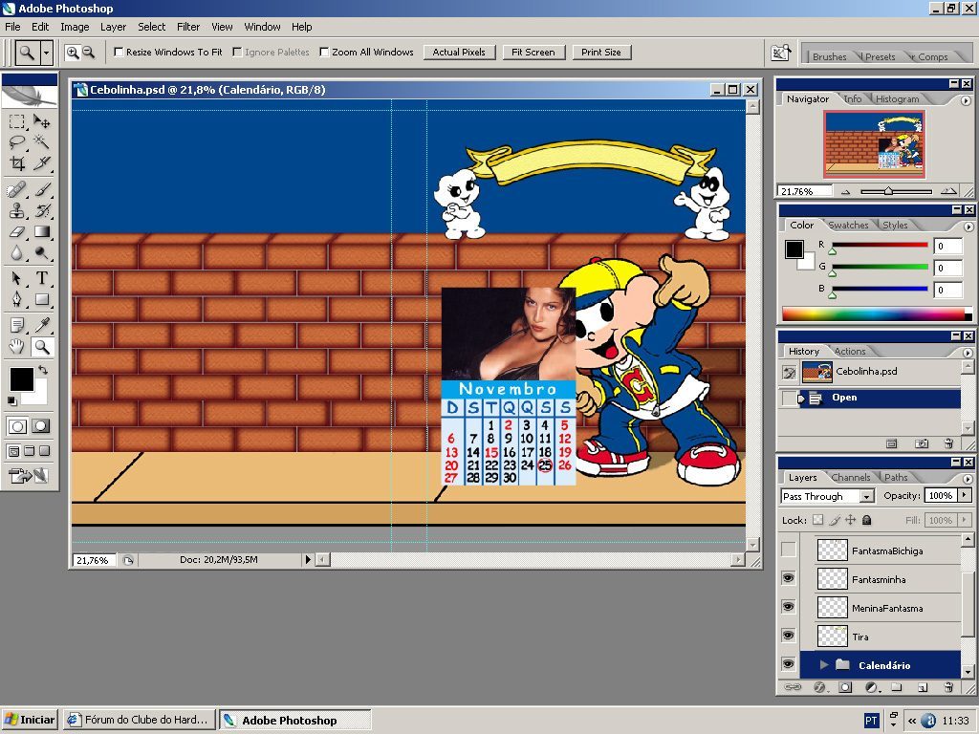Select the Rectangular Marquee tool

tap(17, 121)
